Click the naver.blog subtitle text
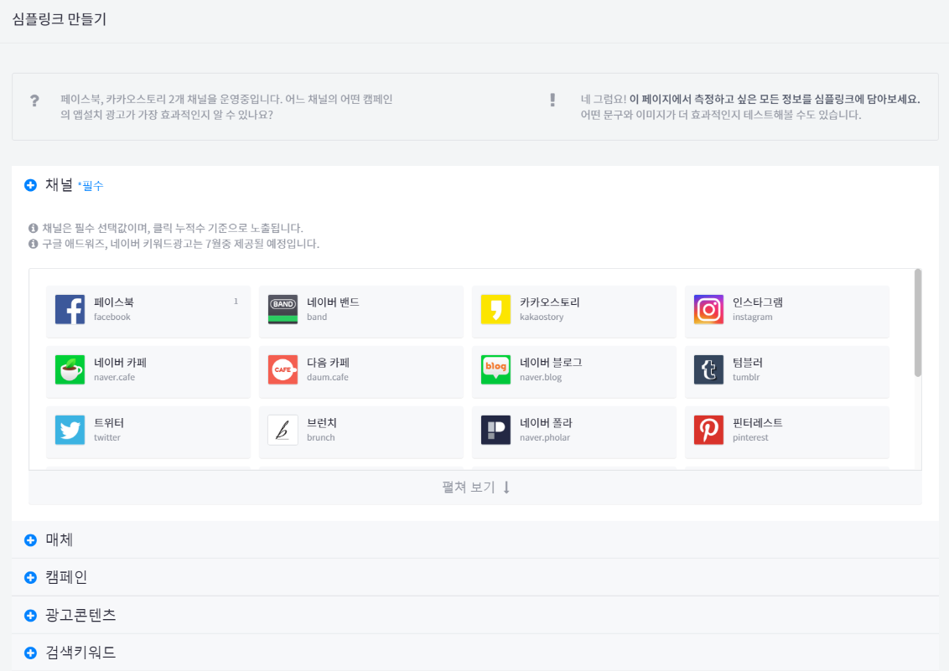Screen dimensions: 949x671 pyautogui.click(x=541, y=377)
